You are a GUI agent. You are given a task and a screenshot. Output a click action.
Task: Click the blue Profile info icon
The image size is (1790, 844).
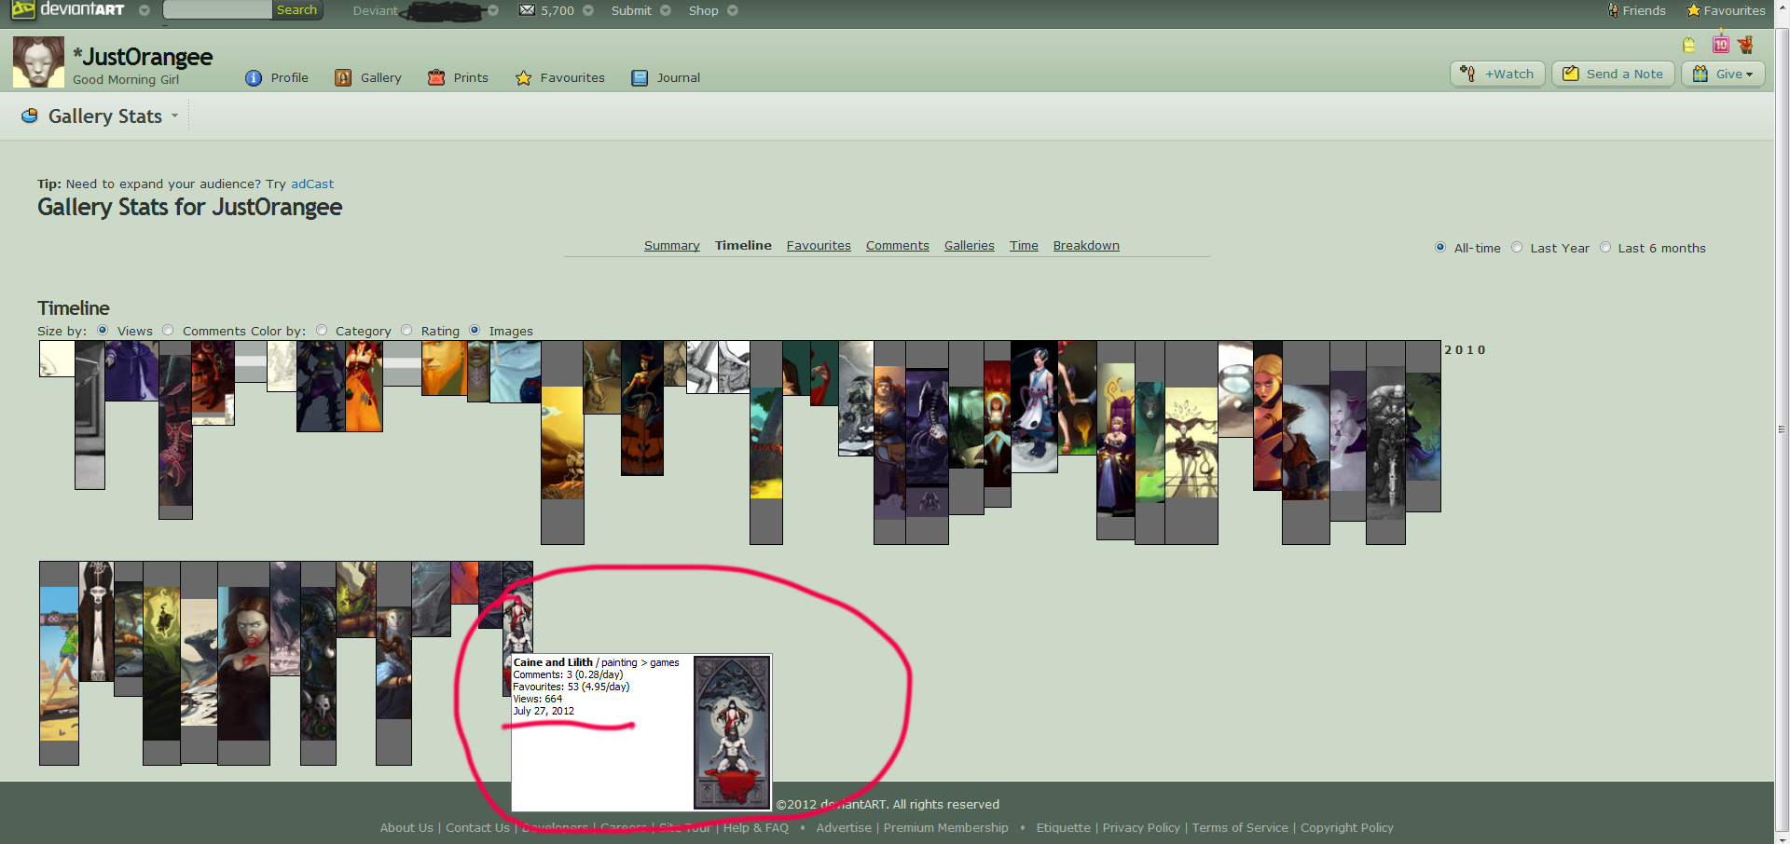coord(254,78)
